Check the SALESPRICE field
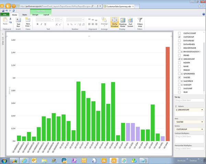 click(x=179, y=81)
